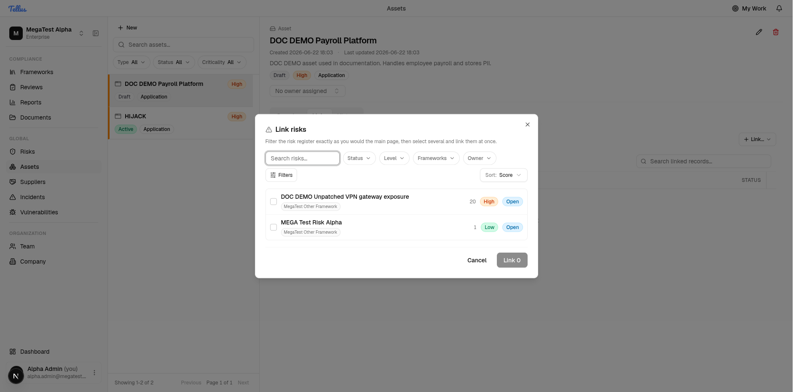Click the Risks shield icon
Screen dimensions: 799x392
(13, 152)
